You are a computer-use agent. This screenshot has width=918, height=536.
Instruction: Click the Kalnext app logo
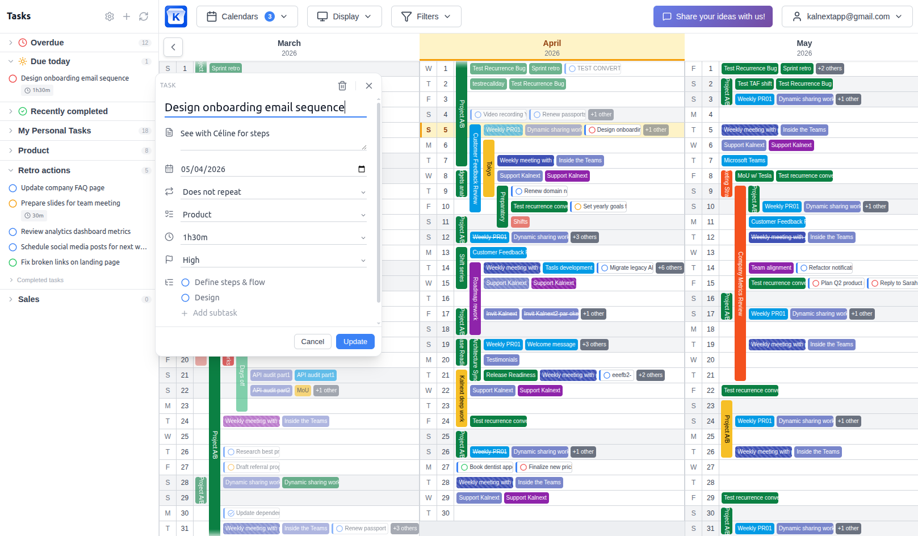[176, 16]
